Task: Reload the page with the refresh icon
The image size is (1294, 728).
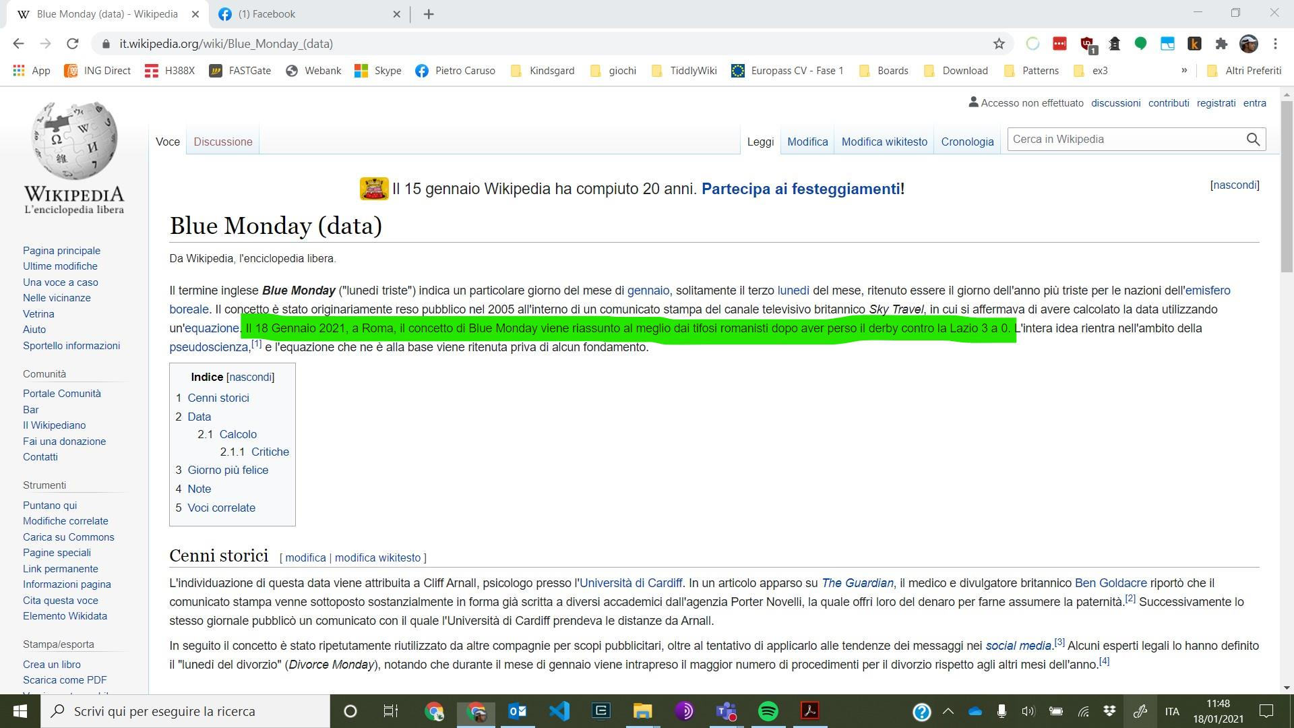Action: point(72,44)
